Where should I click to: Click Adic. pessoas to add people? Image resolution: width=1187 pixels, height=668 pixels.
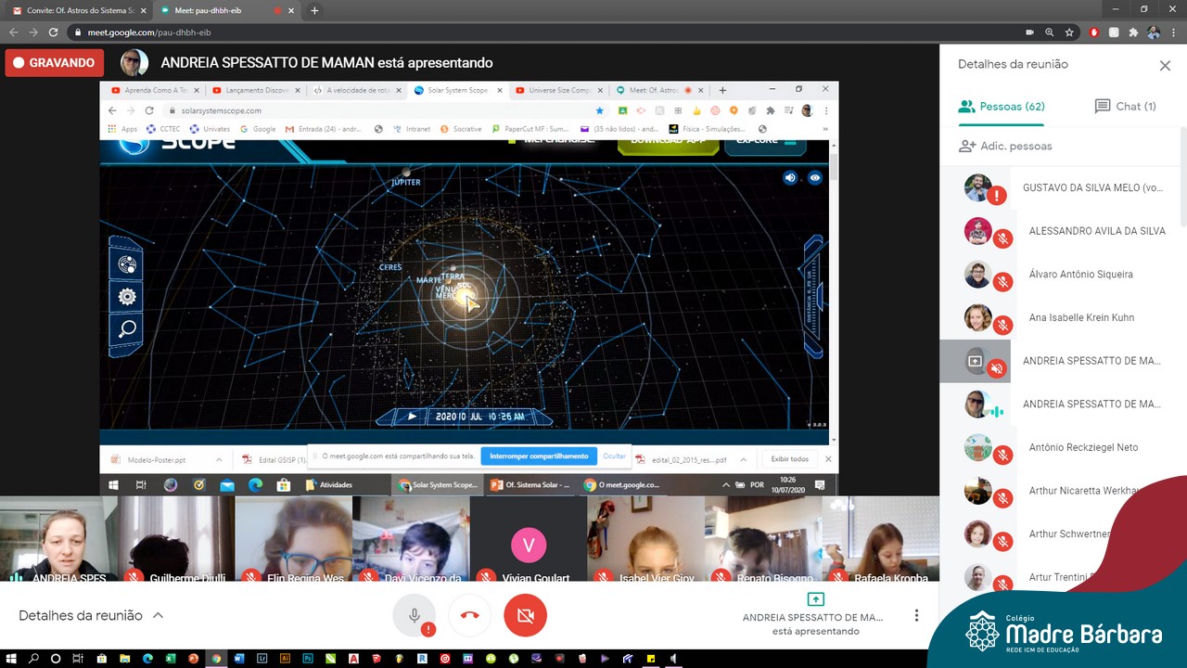tap(1005, 146)
